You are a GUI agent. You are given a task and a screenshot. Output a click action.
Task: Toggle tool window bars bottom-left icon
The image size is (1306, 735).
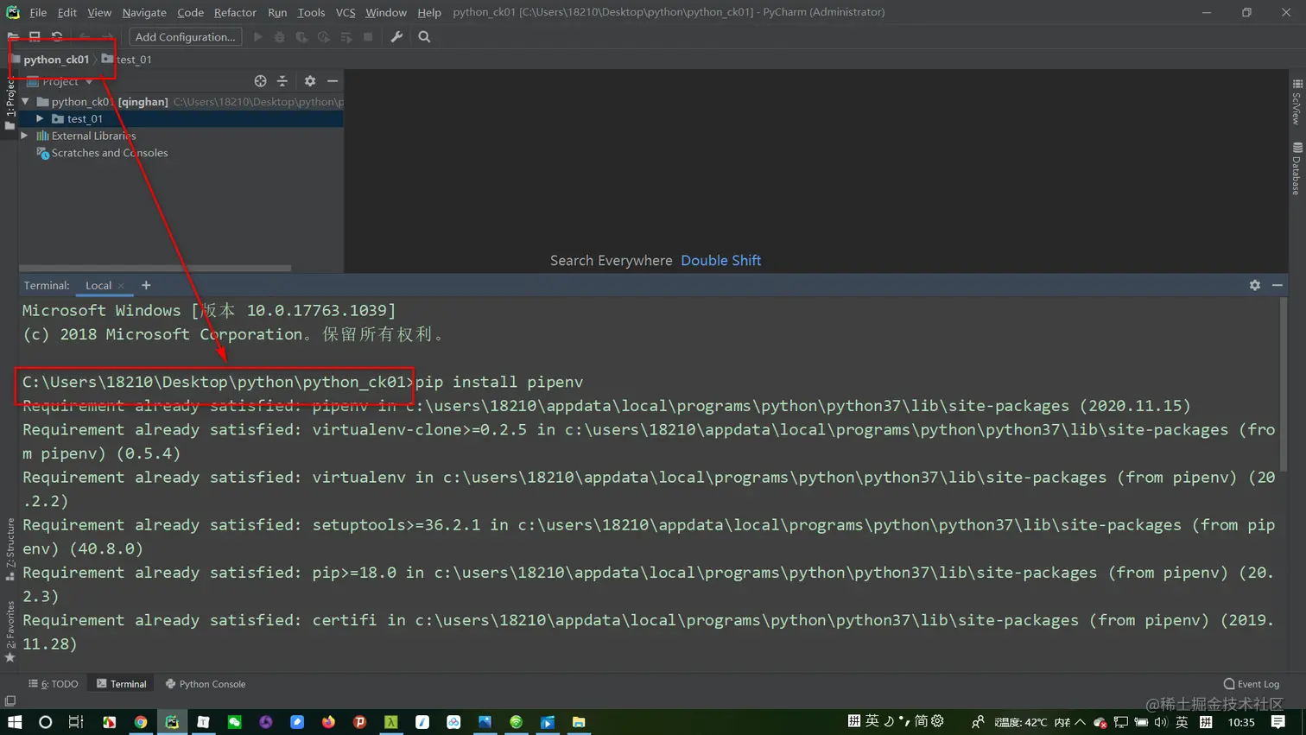coord(10,701)
